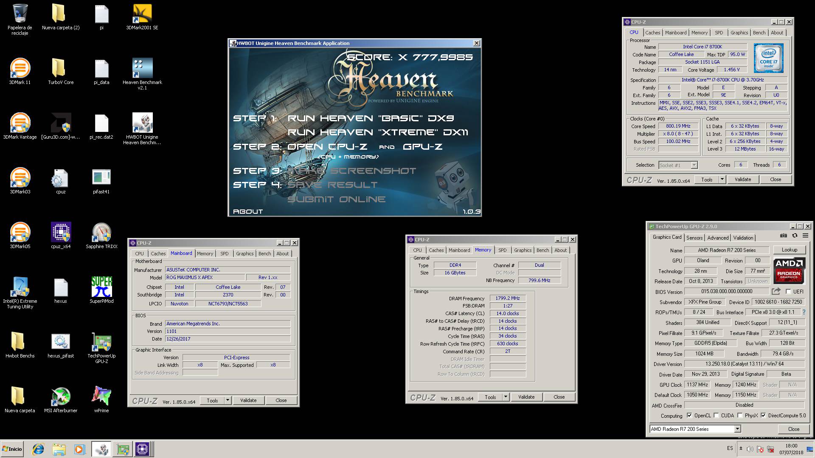This screenshot has width=815, height=458.
Task: Open Graphics tab in CPU-Z Memory window
Action: [x=523, y=250]
